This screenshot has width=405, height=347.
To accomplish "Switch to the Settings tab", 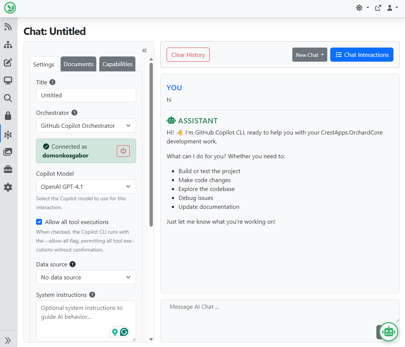I will (44, 64).
